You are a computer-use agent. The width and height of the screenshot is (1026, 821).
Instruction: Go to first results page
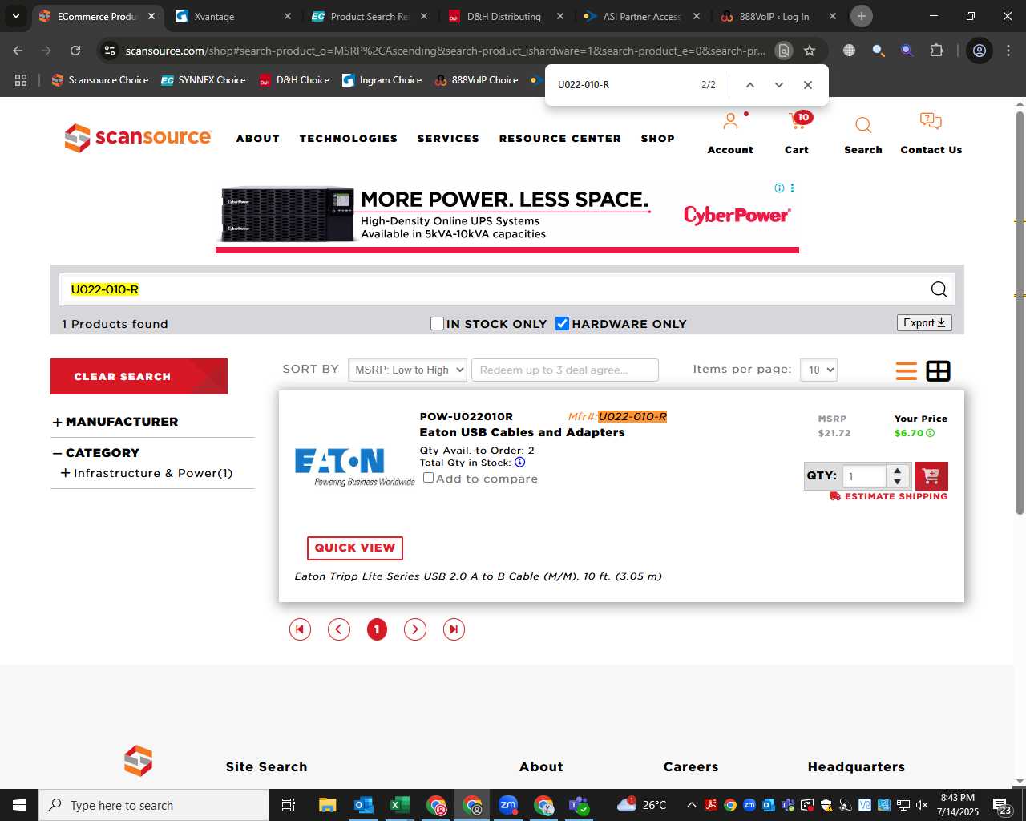(300, 629)
